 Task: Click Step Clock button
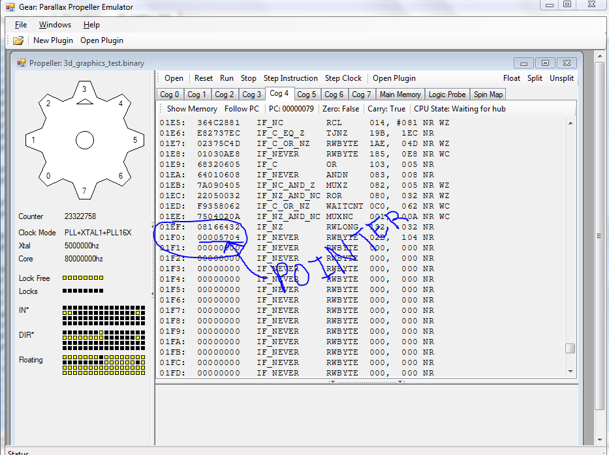point(343,78)
